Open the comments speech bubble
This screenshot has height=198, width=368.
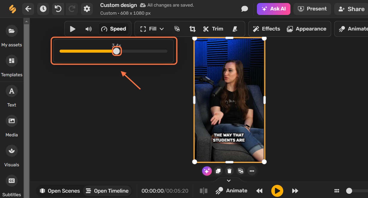pyautogui.click(x=245, y=9)
